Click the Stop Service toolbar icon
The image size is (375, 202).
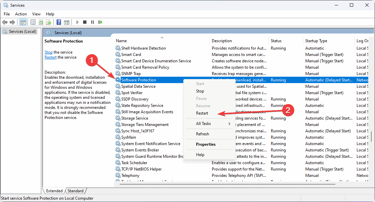coord(84,22)
